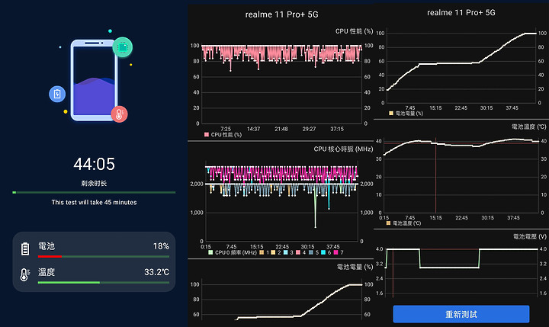Click the CPU 核心時脈 (MHz) chart title
Viewport: 549px width, 327px height.
[x=343, y=149]
